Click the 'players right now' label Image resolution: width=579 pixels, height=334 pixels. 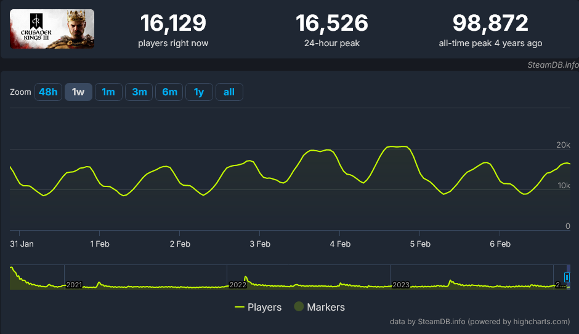tap(173, 43)
